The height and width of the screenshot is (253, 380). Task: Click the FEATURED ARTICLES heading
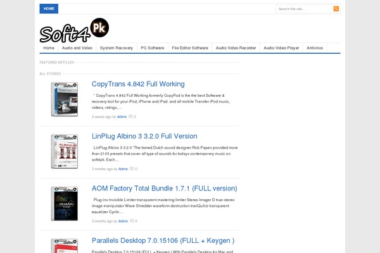[57, 62]
